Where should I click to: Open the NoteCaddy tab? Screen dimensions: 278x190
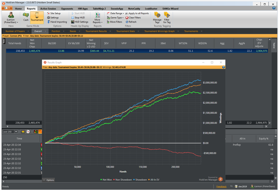[134, 8]
